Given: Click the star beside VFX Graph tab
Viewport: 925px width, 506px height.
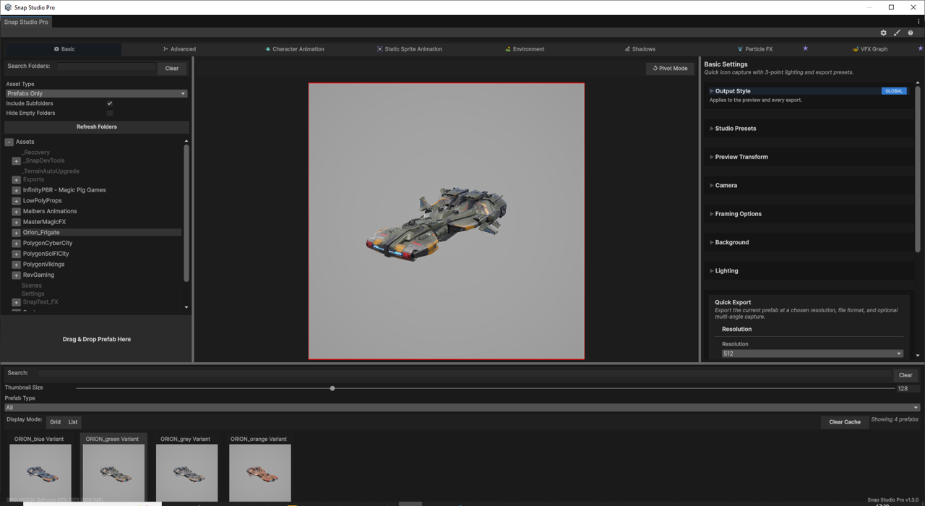Looking at the screenshot, I should pos(920,48).
